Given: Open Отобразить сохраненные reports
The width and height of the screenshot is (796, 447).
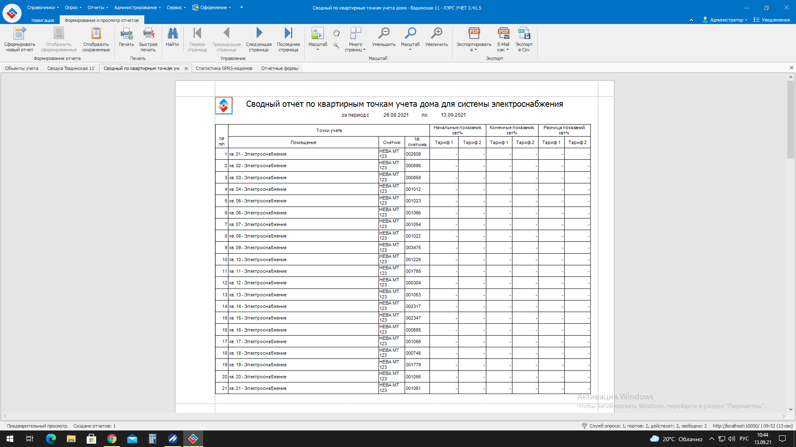Looking at the screenshot, I should [96, 39].
